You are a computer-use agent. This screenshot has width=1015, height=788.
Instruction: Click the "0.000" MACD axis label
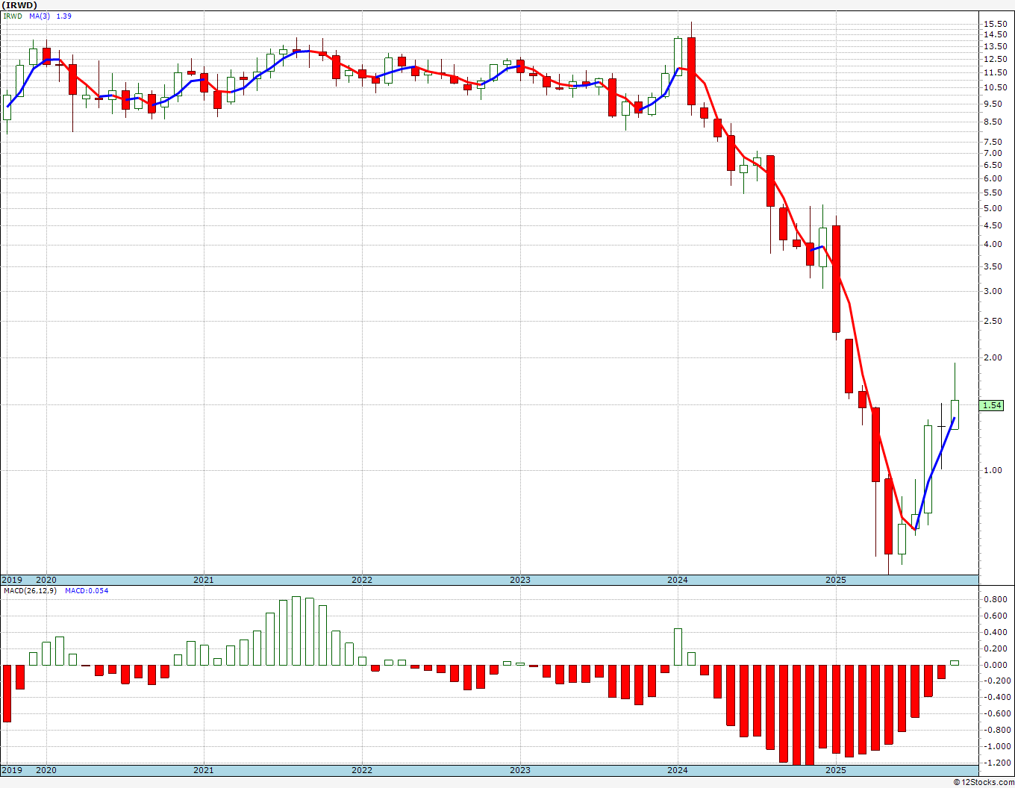coord(995,665)
